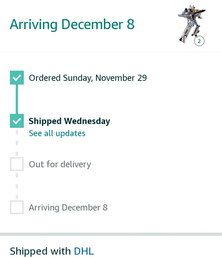Click the green checkmark beside Shipped Wednesday

(x=17, y=121)
